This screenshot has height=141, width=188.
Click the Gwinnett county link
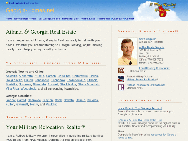tap(22, 105)
